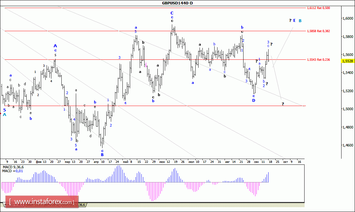Image resolution: width=355 pixels, height=212 pixels.
Task: Click the light-blue B forecast label
Action: (x=300, y=21)
